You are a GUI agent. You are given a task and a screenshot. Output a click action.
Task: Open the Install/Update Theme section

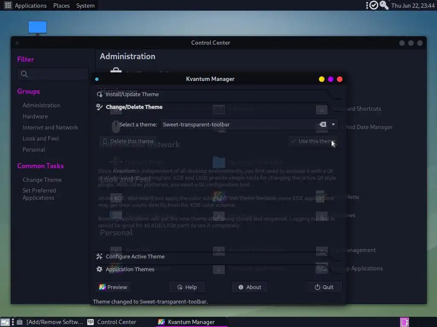(x=132, y=94)
